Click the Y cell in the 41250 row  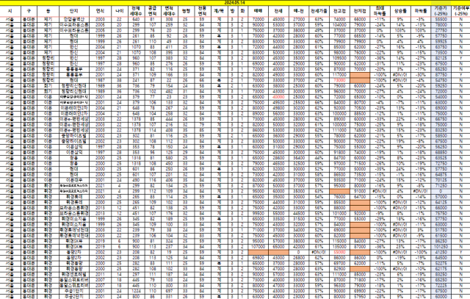pos(460,252)
